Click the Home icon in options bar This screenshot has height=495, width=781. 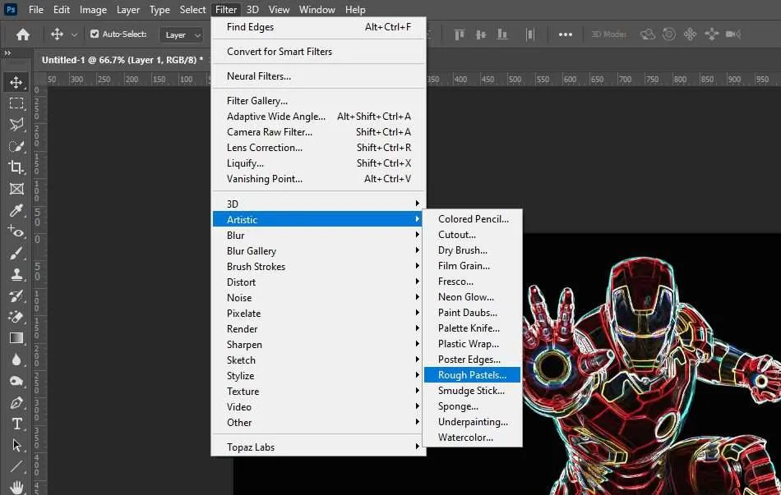click(23, 34)
